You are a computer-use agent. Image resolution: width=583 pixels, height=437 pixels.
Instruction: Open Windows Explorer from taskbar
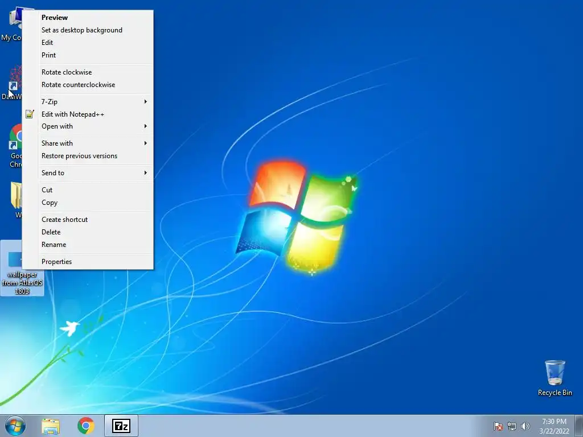pos(51,426)
